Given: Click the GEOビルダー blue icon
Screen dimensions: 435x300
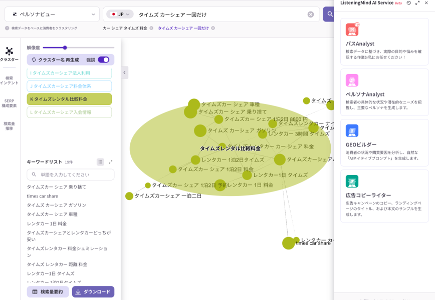Looking at the screenshot, I should (x=352, y=130).
